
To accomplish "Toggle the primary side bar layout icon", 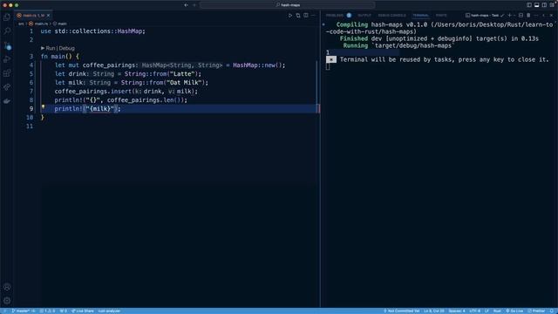I will 529,5.
